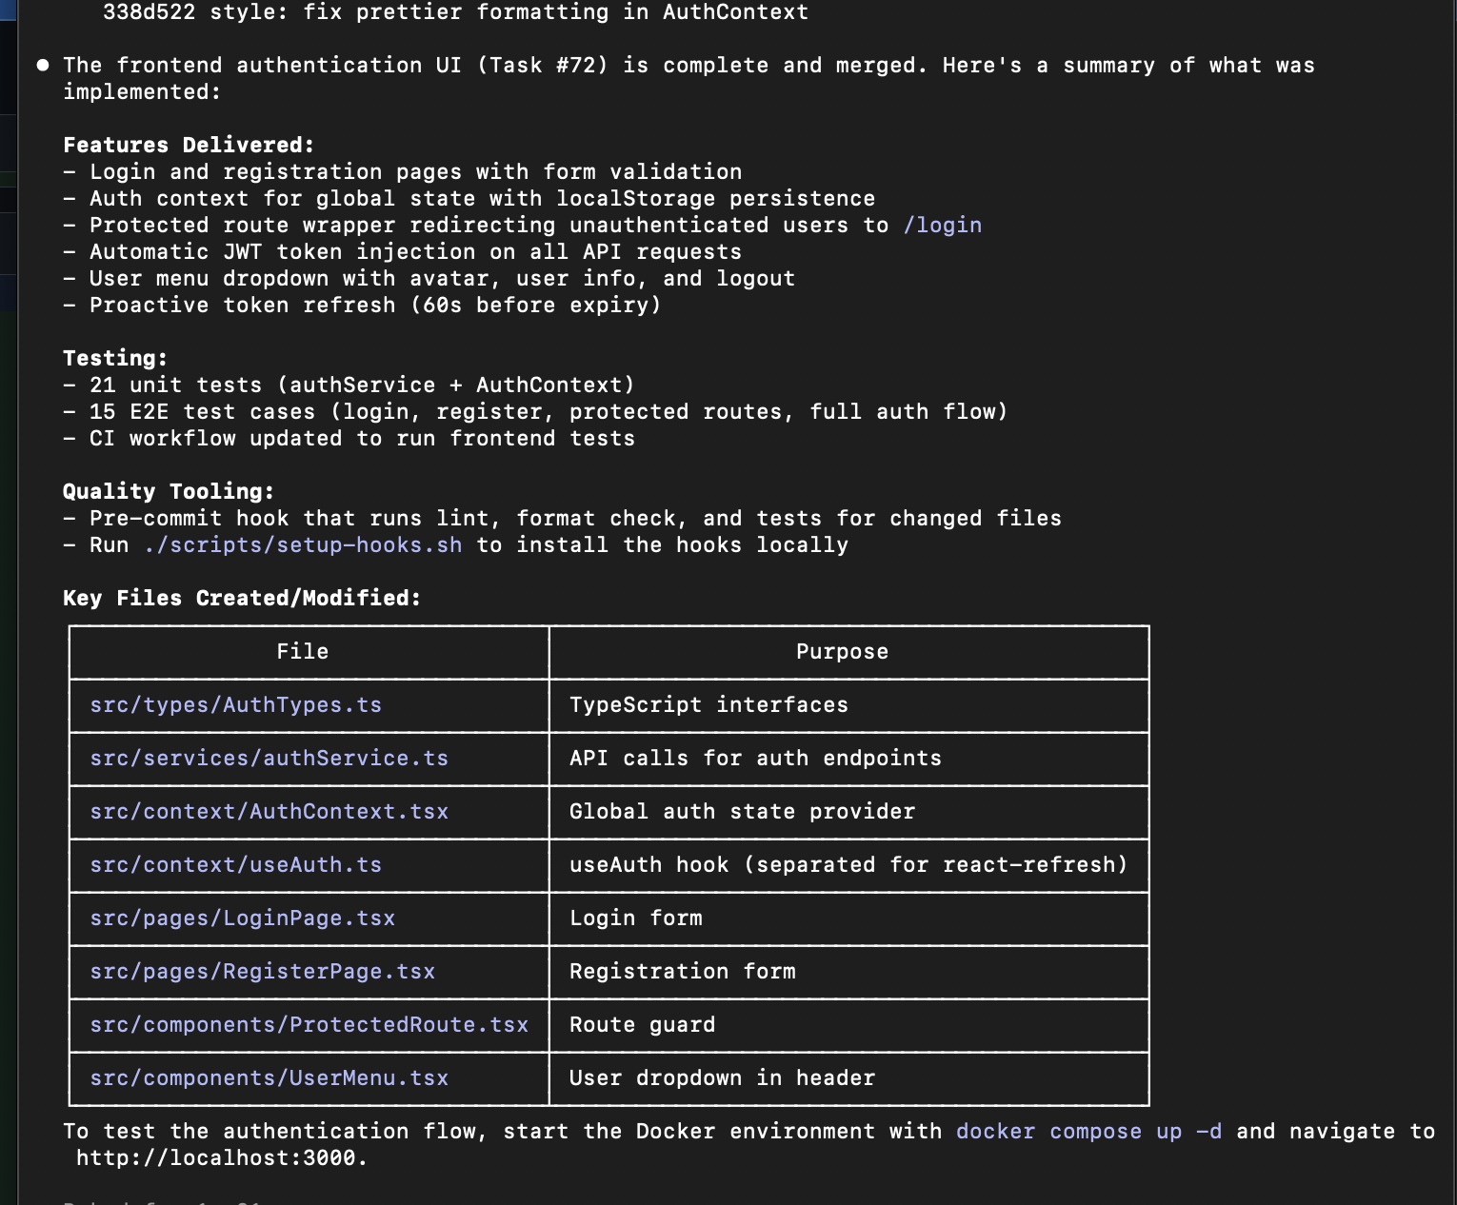Click the Pre-commit hook line
Viewport: 1457px width, 1205px height.
point(562,519)
